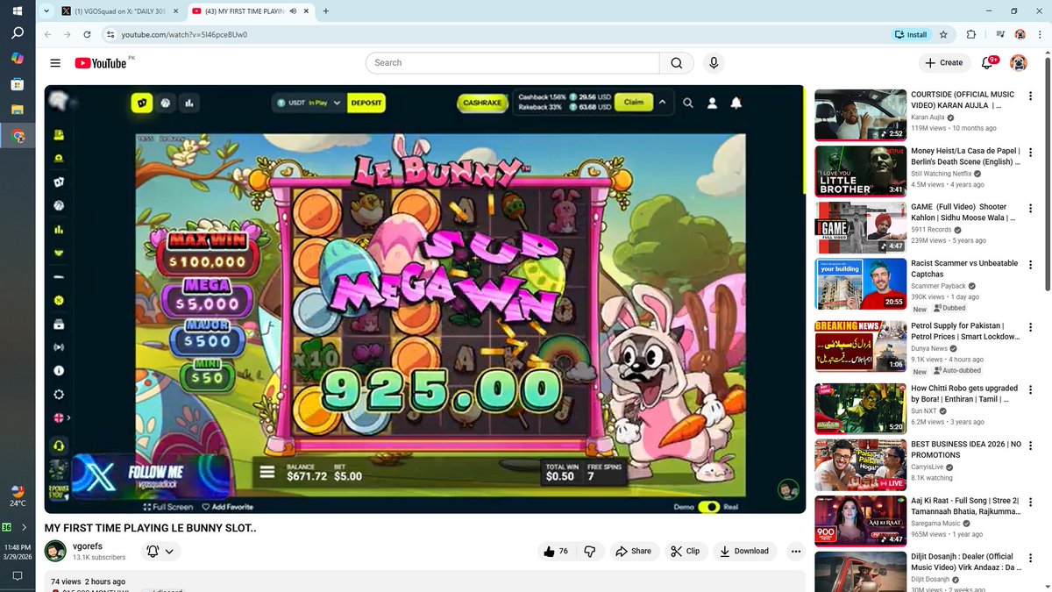This screenshot has height=592, width=1052.
Task: Open the vgorefs channel name link
Action: [86, 546]
